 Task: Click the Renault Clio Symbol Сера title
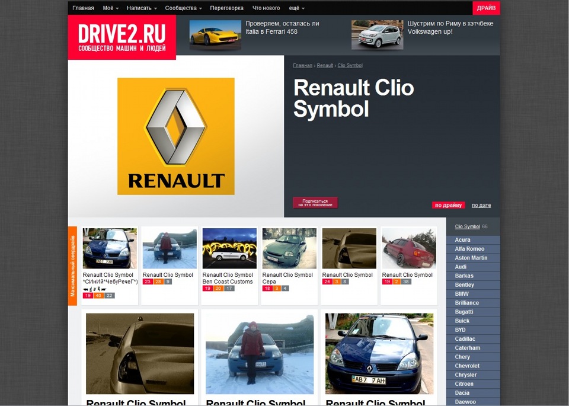point(287,279)
